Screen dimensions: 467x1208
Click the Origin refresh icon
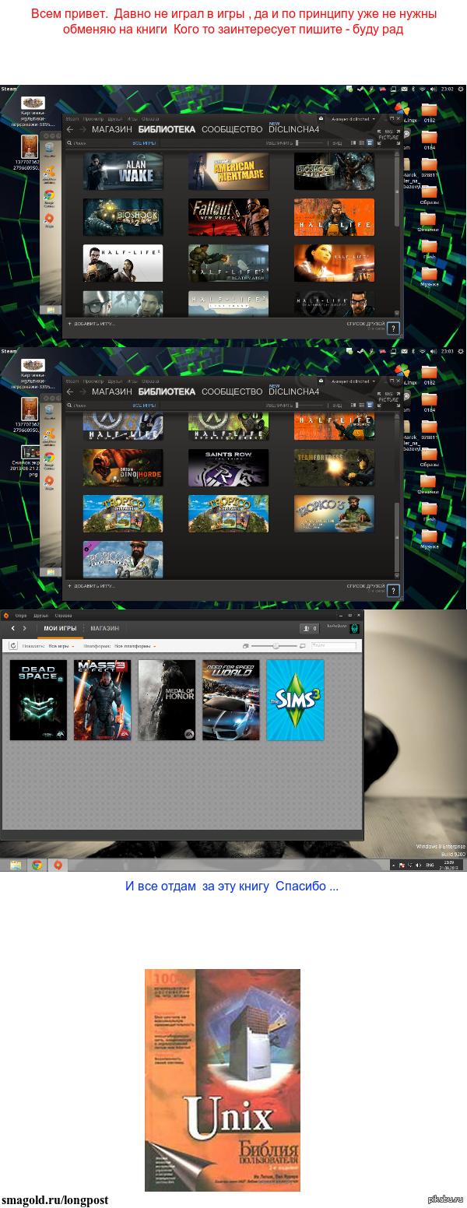(13, 646)
